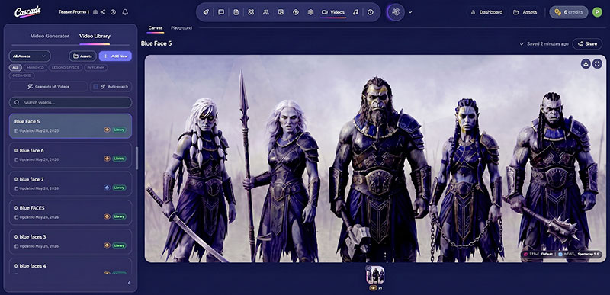Viewport: 610px width, 295px height.
Task: Switch to the Video Library tab
Action: (x=95, y=36)
